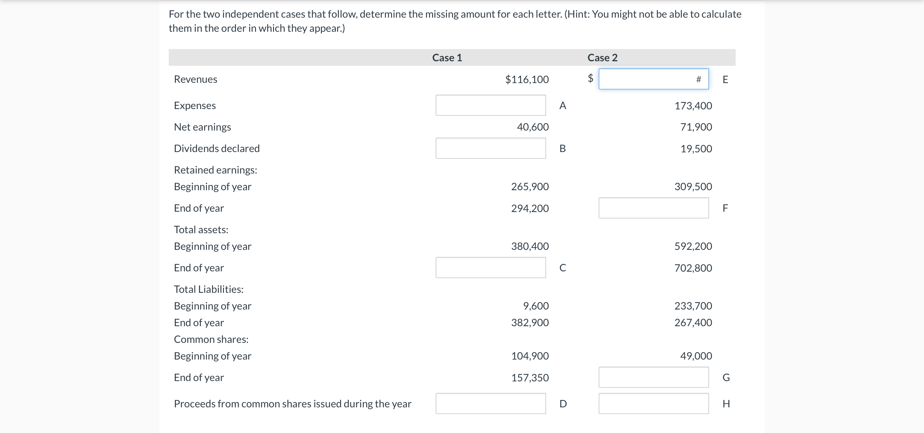Click the letter A marker beside Expenses
This screenshot has height=433, width=924.
[x=562, y=106]
